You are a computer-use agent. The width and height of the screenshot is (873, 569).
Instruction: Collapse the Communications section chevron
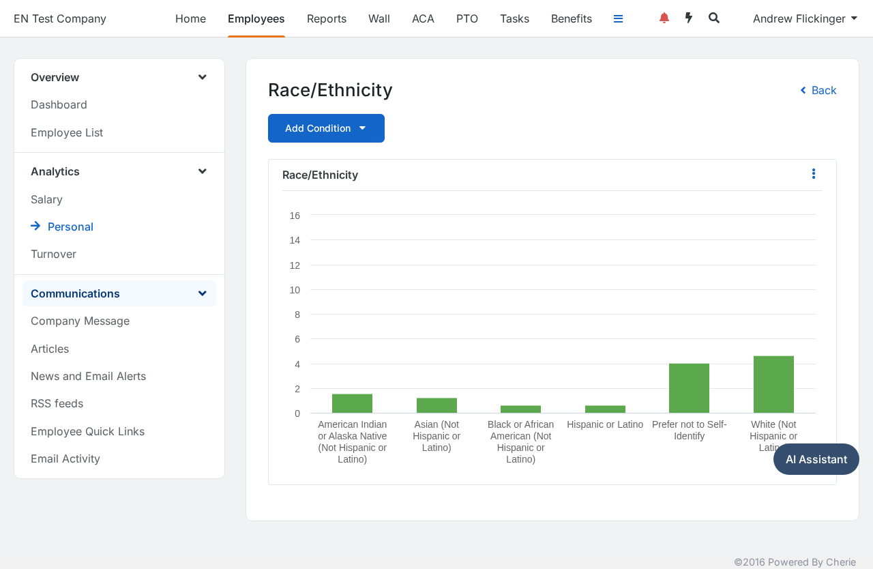click(203, 293)
